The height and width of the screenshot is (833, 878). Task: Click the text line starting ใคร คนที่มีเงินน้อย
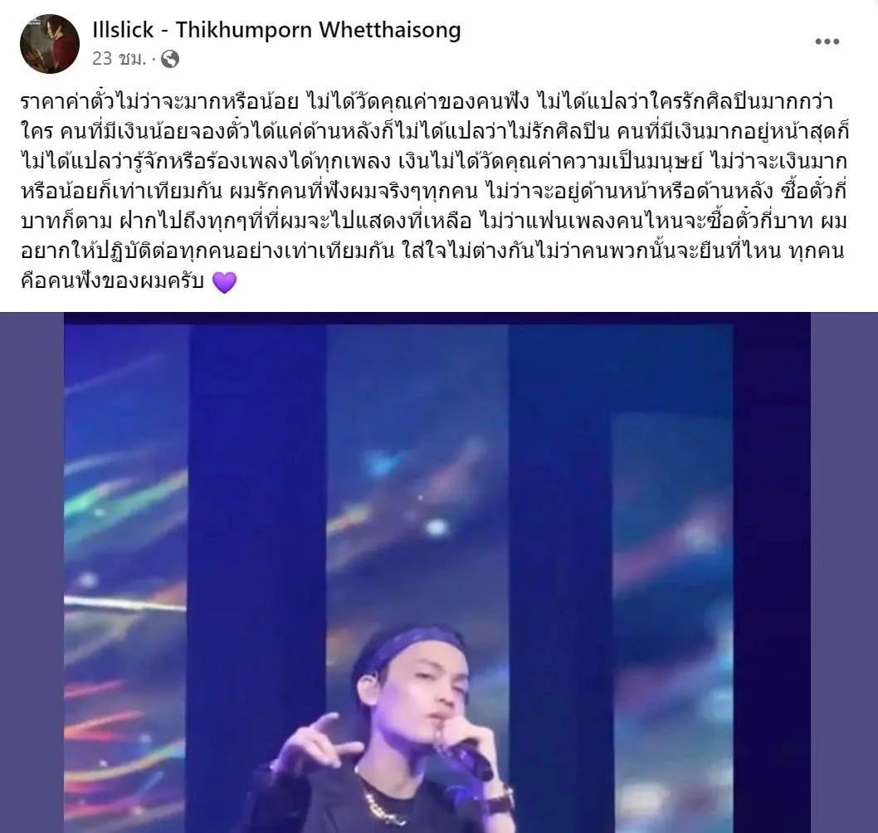[435, 132]
